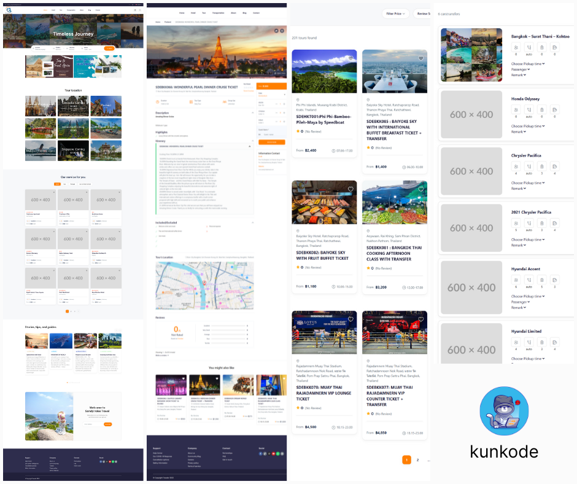Open Transportation in cruise page navigation
Image resolution: width=577 pixels, height=484 pixels.
tap(219, 13)
